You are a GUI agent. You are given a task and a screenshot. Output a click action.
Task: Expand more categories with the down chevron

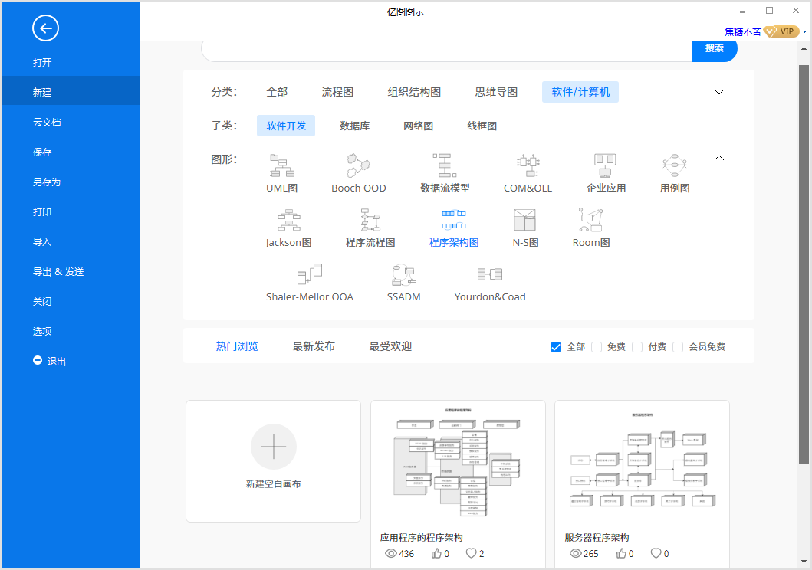coord(718,92)
